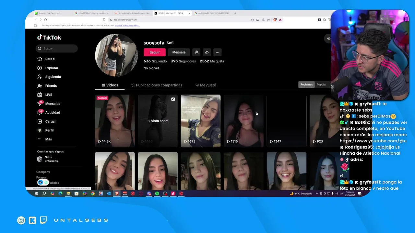Open taskbar search magnifier
Screen dimensions: 415x233
[x=44, y=194]
